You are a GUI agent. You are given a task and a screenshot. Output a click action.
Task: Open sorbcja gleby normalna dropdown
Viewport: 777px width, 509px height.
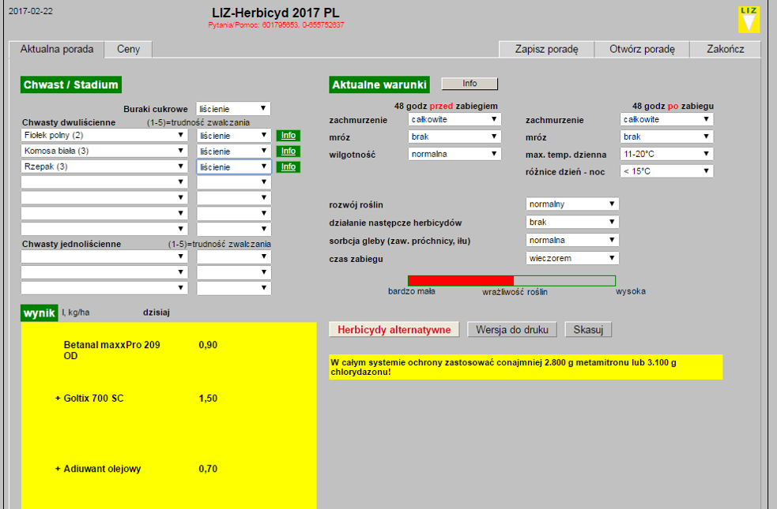click(572, 240)
